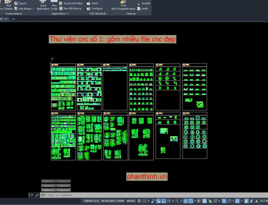Toggle 2D object snap icon

[191, 201]
